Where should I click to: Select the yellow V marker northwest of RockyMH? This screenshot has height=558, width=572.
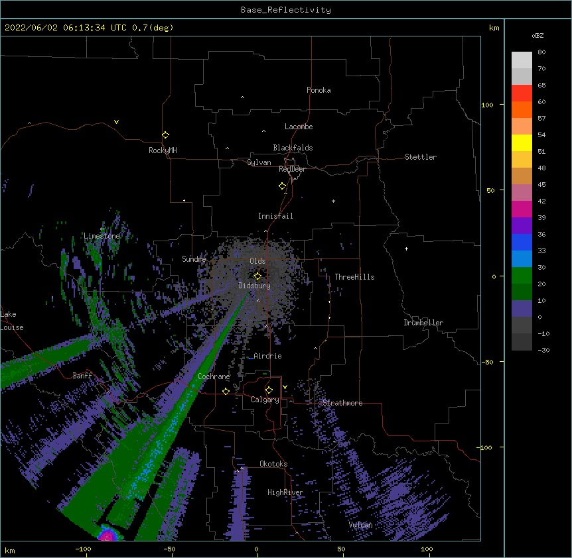[116, 122]
